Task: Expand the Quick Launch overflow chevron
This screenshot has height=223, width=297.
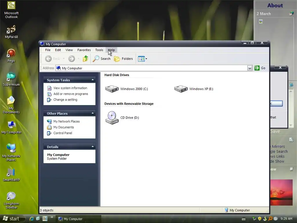Action: coord(52,217)
